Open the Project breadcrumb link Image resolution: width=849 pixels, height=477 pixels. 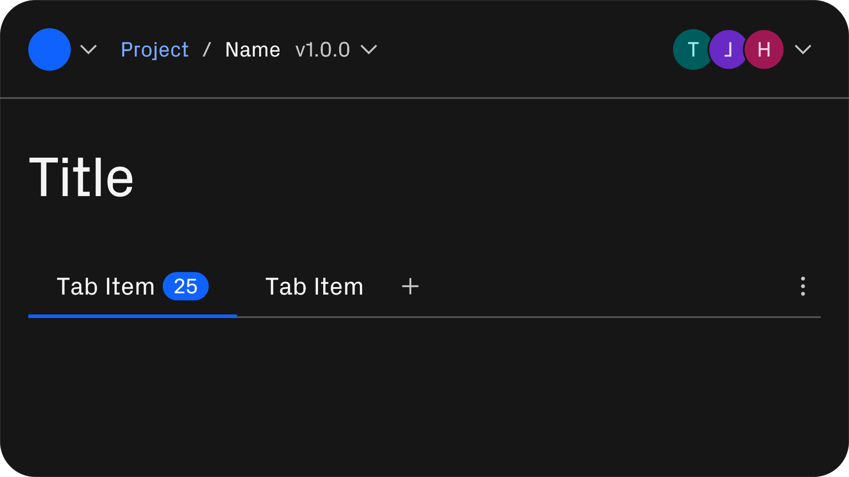[155, 50]
